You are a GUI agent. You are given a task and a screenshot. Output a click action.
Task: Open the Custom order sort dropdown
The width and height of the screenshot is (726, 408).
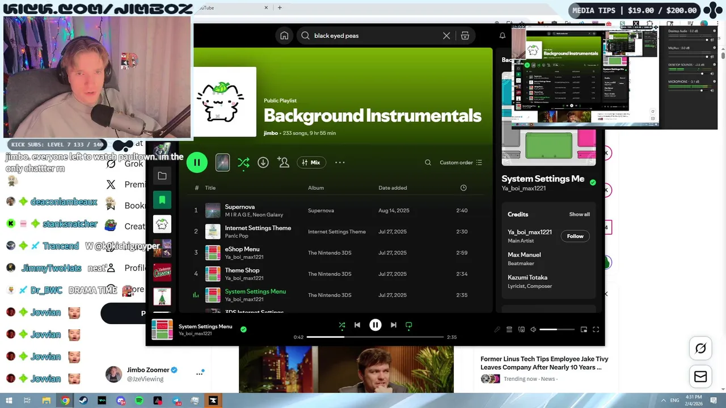(x=461, y=163)
